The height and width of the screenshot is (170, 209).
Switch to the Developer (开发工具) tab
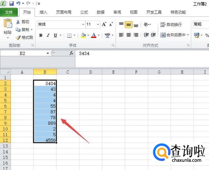click(x=154, y=12)
